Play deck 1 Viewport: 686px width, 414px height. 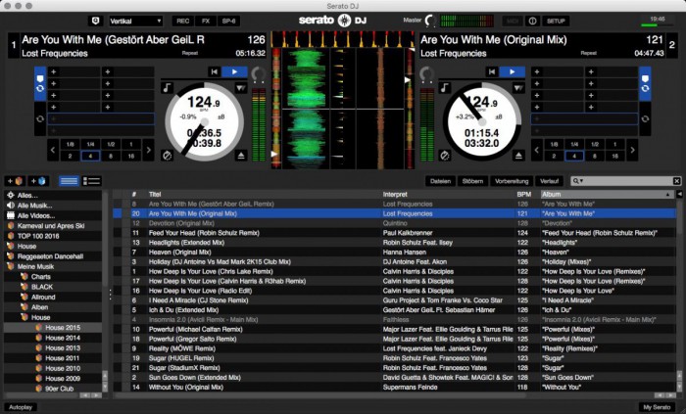(x=234, y=72)
